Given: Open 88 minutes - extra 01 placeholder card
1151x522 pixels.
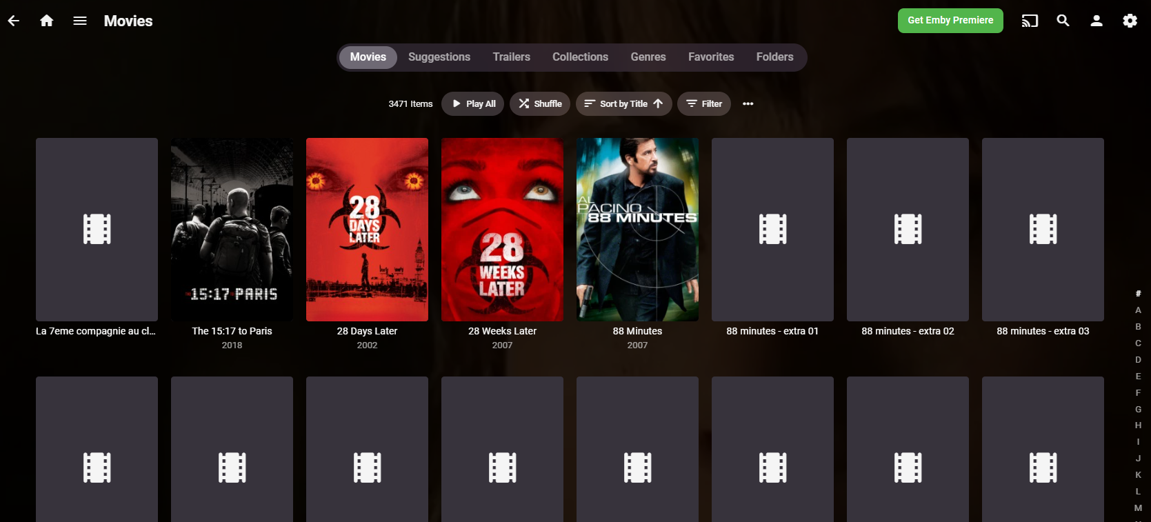Looking at the screenshot, I should click(x=772, y=230).
